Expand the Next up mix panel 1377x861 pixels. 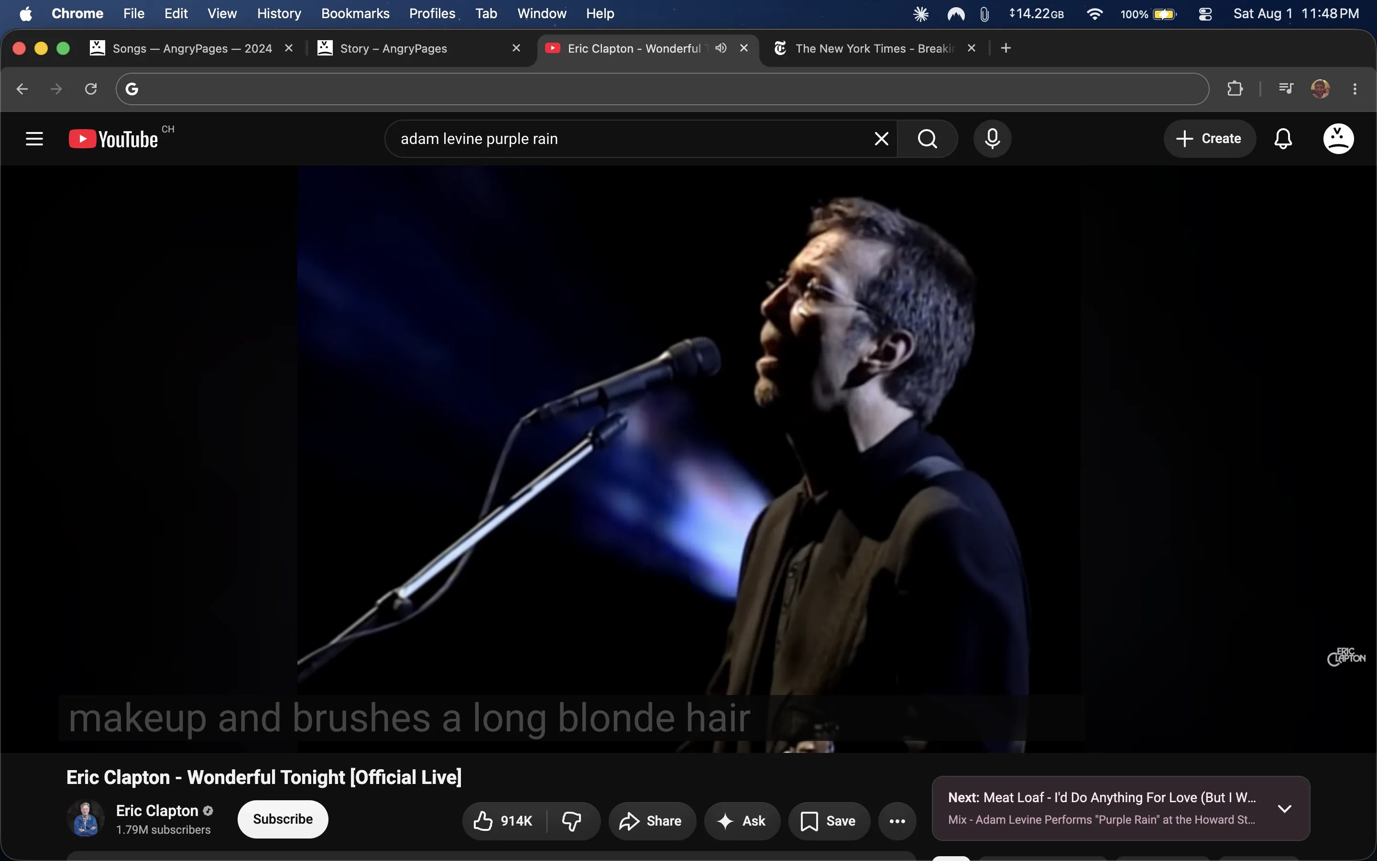pyautogui.click(x=1284, y=808)
